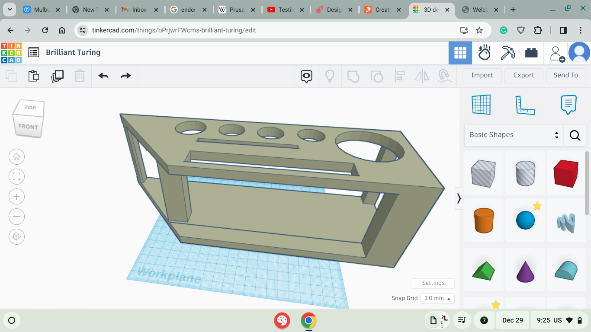Image resolution: width=591 pixels, height=332 pixels.
Task: Show all hidden shapes with the lightbulb icon
Action: coord(330,76)
